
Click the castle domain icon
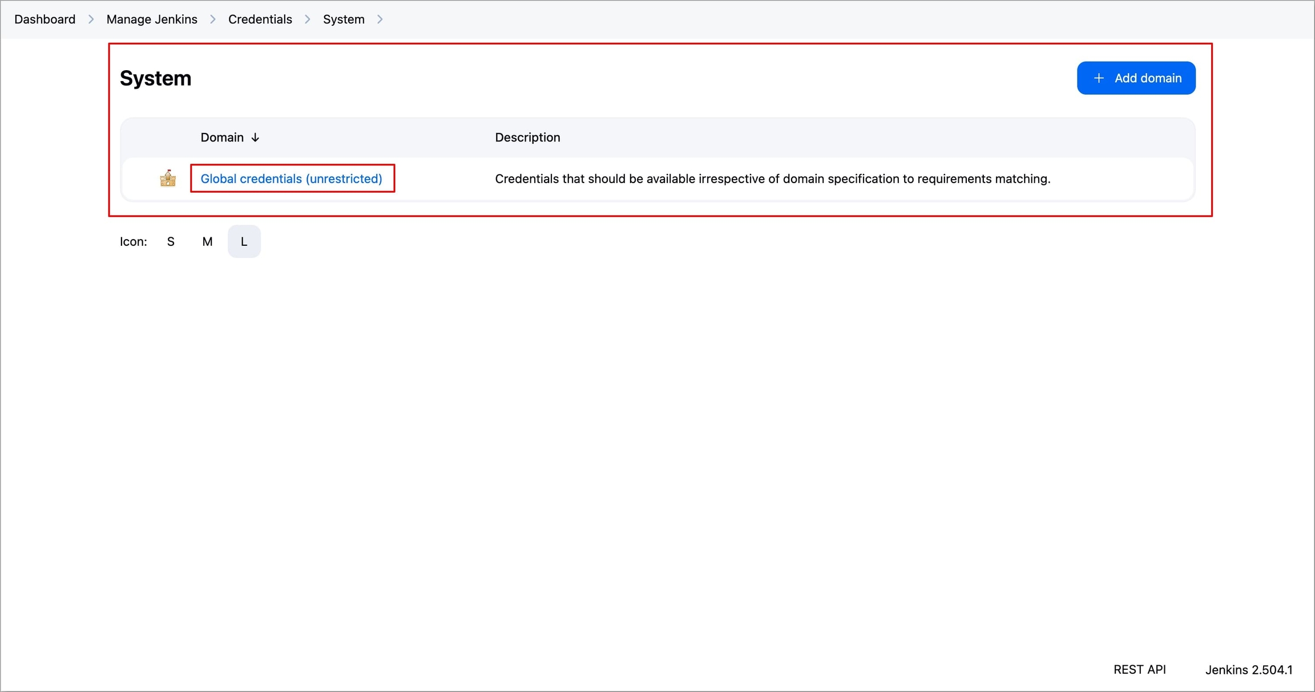tap(168, 179)
